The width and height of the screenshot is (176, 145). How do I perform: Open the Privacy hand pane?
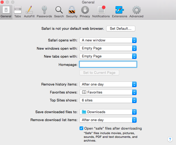coord(85,12)
